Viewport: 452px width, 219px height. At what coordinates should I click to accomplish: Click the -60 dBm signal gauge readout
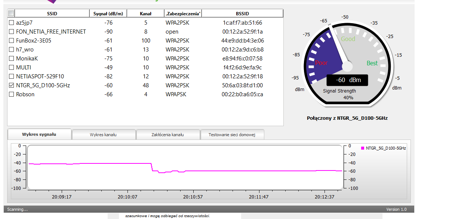tap(347, 80)
